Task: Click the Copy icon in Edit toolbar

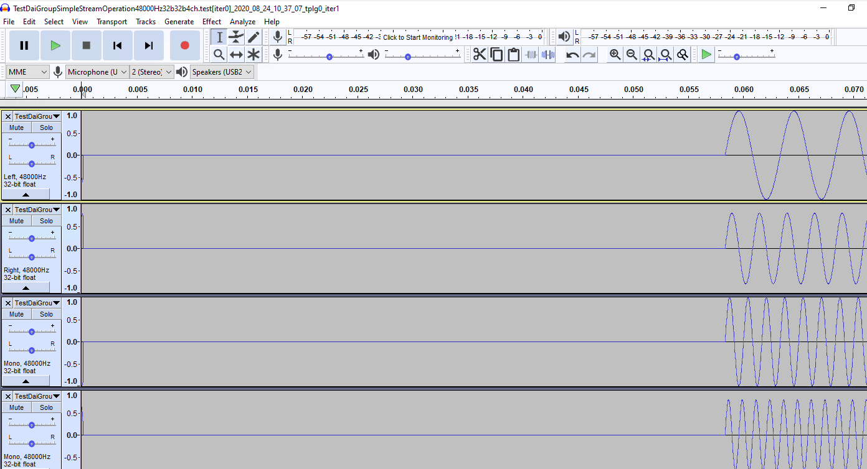Action: [496, 55]
